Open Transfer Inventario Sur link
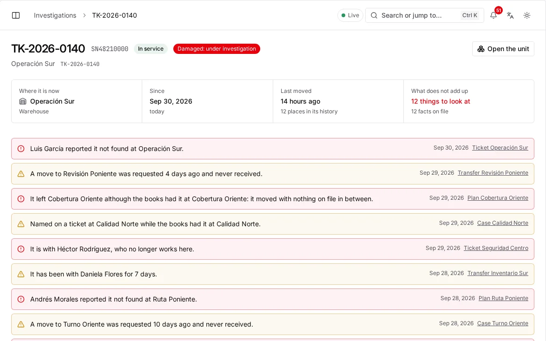 tap(498, 273)
